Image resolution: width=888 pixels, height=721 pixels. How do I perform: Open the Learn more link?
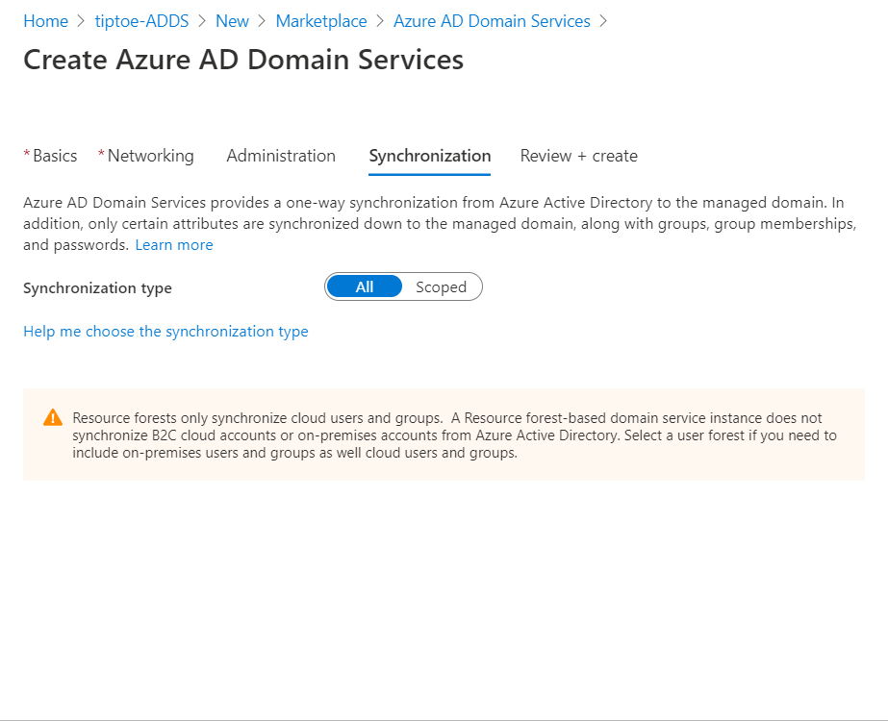coord(174,245)
